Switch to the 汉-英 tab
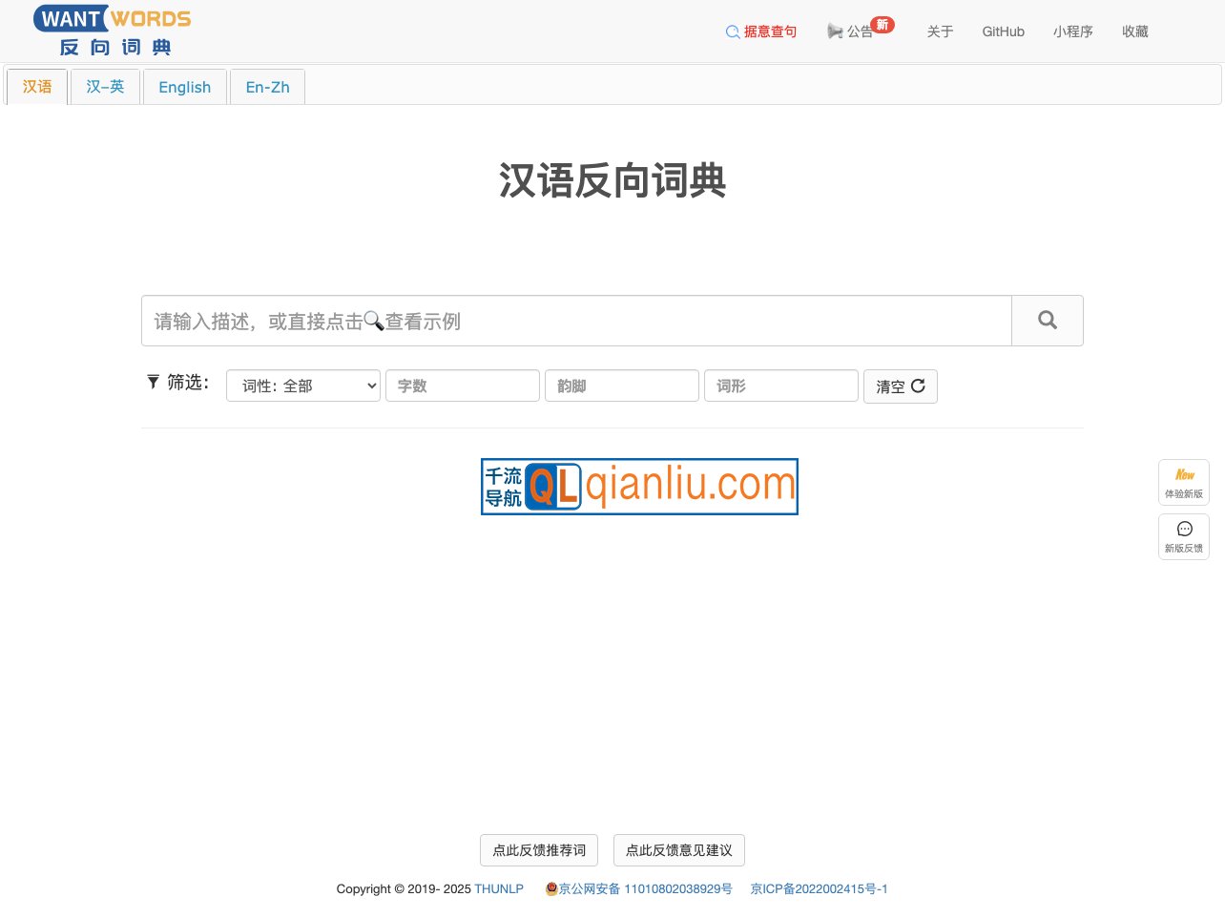The width and height of the screenshot is (1225, 918). click(105, 87)
